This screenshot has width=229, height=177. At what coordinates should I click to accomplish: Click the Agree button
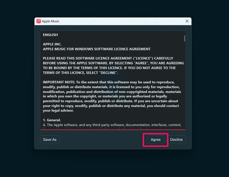(156, 140)
